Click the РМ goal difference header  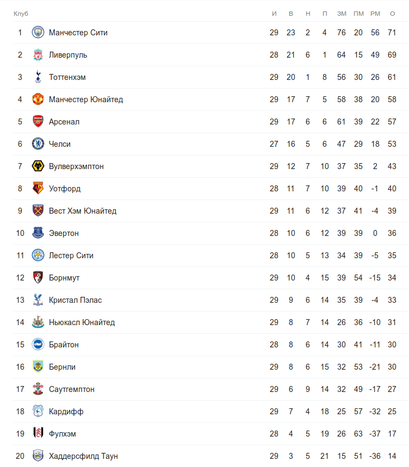pyautogui.click(x=375, y=14)
